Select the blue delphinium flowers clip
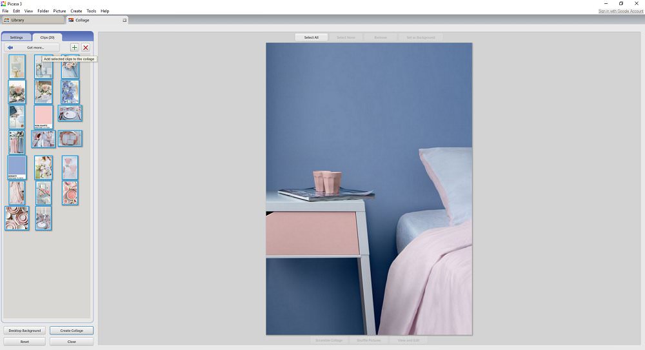Screen dimensions: 645x350 (x=70, y=92)
